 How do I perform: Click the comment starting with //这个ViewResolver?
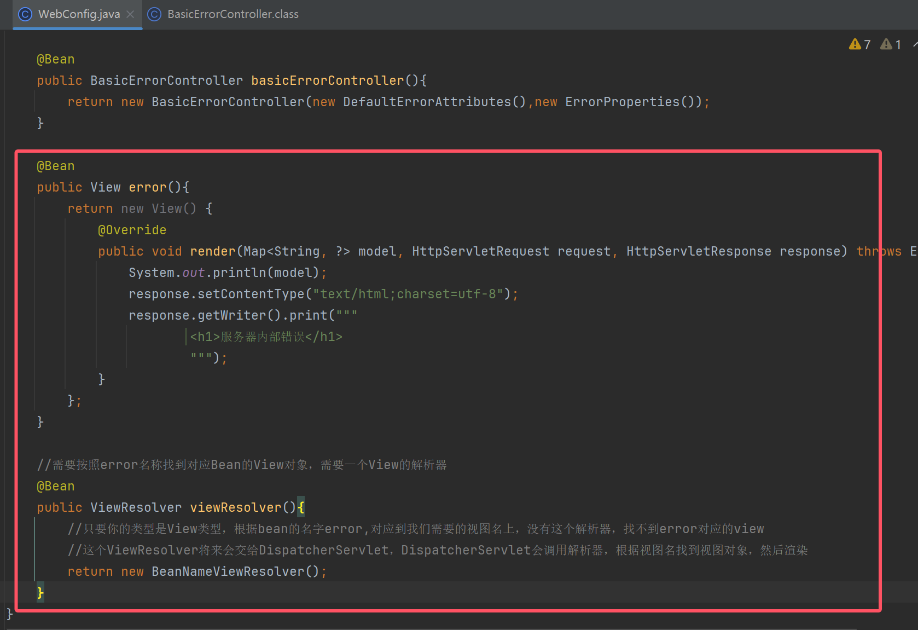point(438,550)
